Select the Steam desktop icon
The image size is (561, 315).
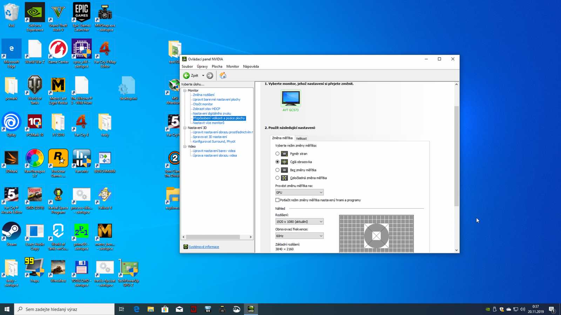click(x=12, y=234)
